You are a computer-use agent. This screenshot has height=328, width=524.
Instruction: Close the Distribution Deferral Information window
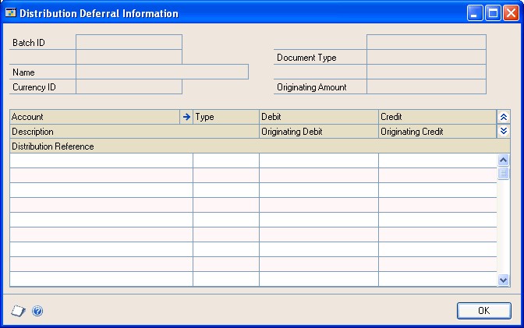coord(511,13)
